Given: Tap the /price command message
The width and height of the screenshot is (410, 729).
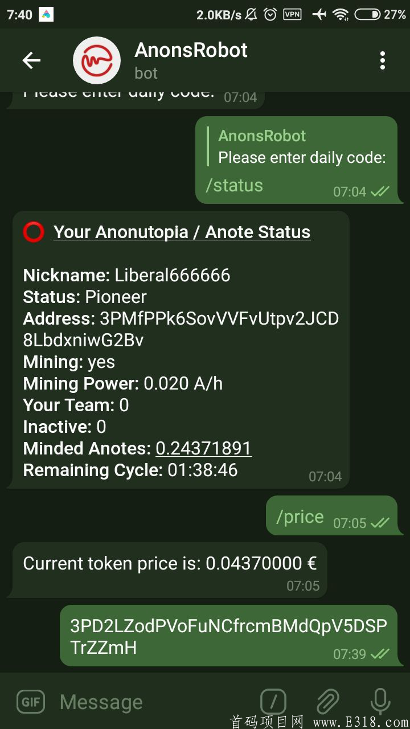Looking at the screenshot, I should coord(300,517).
